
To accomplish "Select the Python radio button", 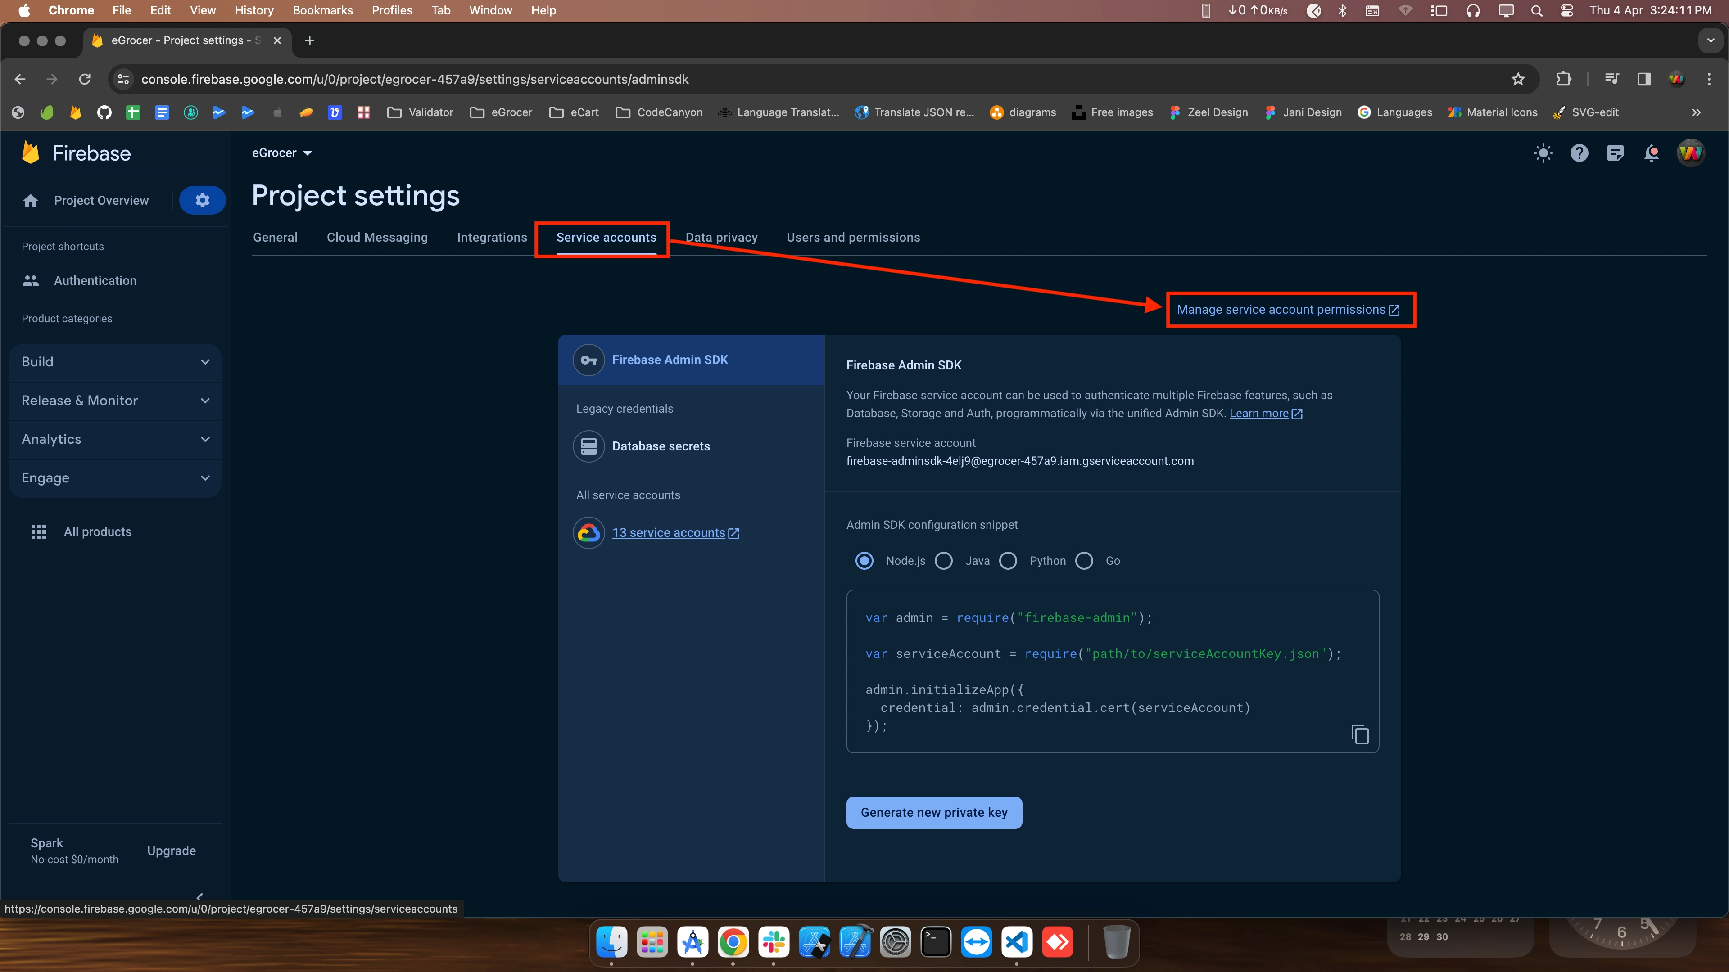I will (x=1008, y=561).
